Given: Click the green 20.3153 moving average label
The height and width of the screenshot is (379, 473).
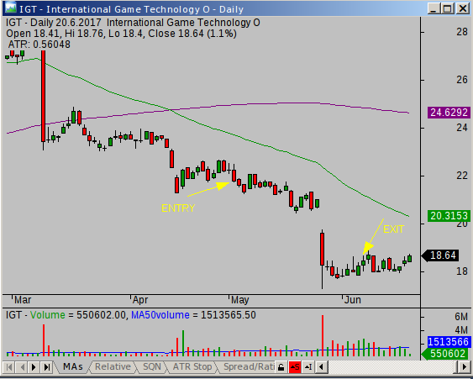Looking at the screenshot, I should [449, 216].
